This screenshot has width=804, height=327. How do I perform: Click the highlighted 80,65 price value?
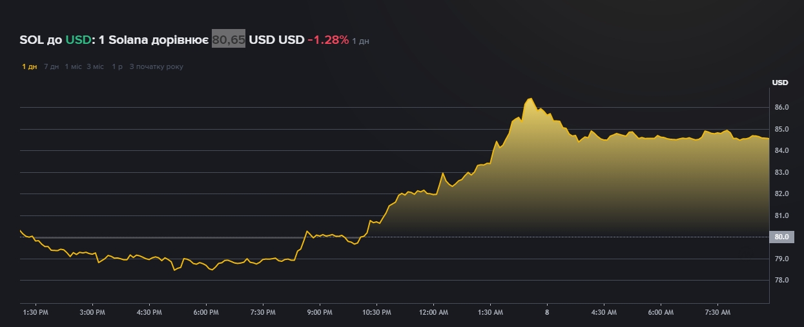pyautogui.click(x=229, y=40)
